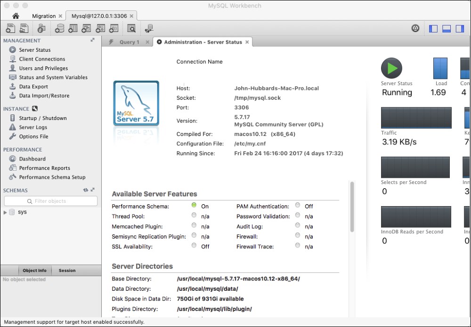The image size is (471, 327).
Task: Click the InnoDB Reads per Second graph
Action: coord(416,216)
